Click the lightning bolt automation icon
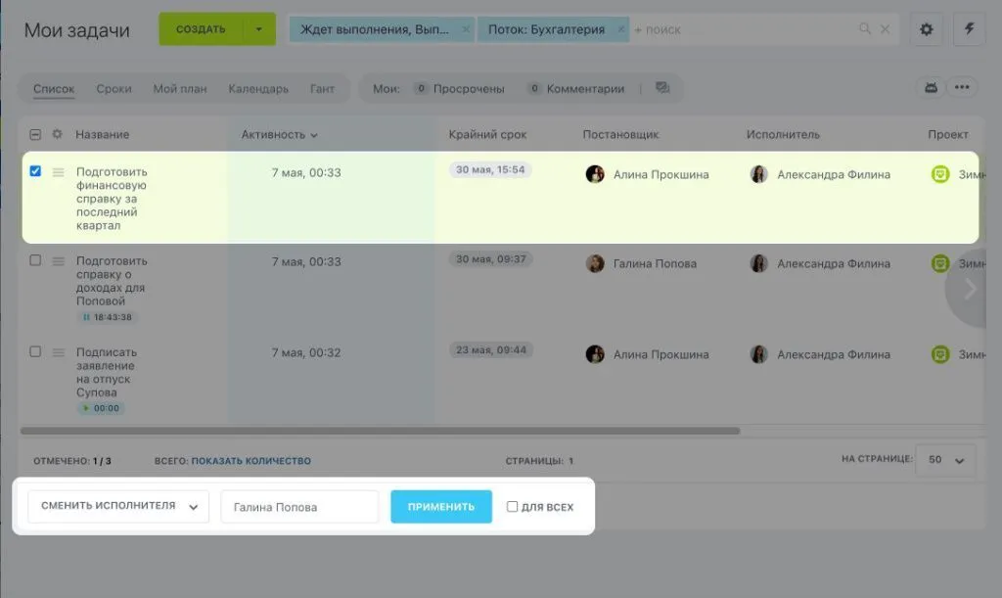The height and width of the screenshot is (598, 1002). tap(970, 29)
